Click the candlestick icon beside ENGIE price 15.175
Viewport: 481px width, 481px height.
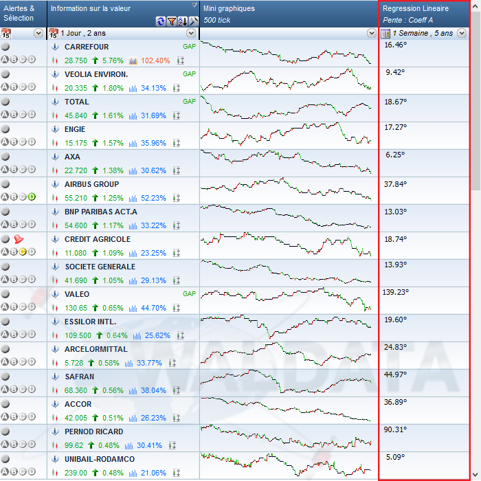point(55,143)
